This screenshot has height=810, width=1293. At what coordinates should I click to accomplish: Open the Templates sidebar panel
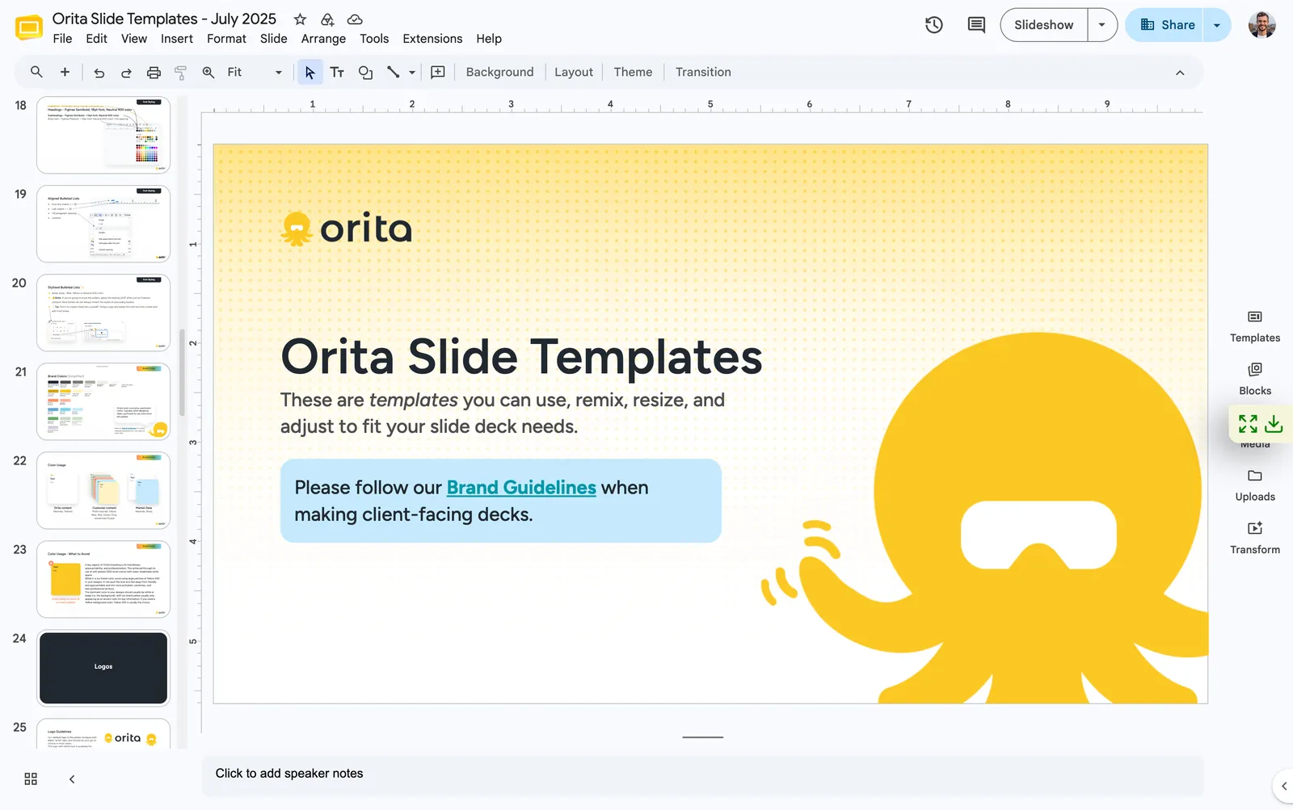click(1255, 326)
